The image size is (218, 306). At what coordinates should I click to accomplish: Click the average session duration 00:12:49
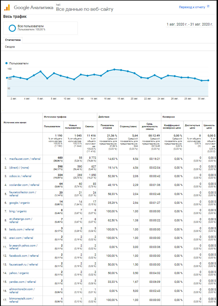coord(154,135)
